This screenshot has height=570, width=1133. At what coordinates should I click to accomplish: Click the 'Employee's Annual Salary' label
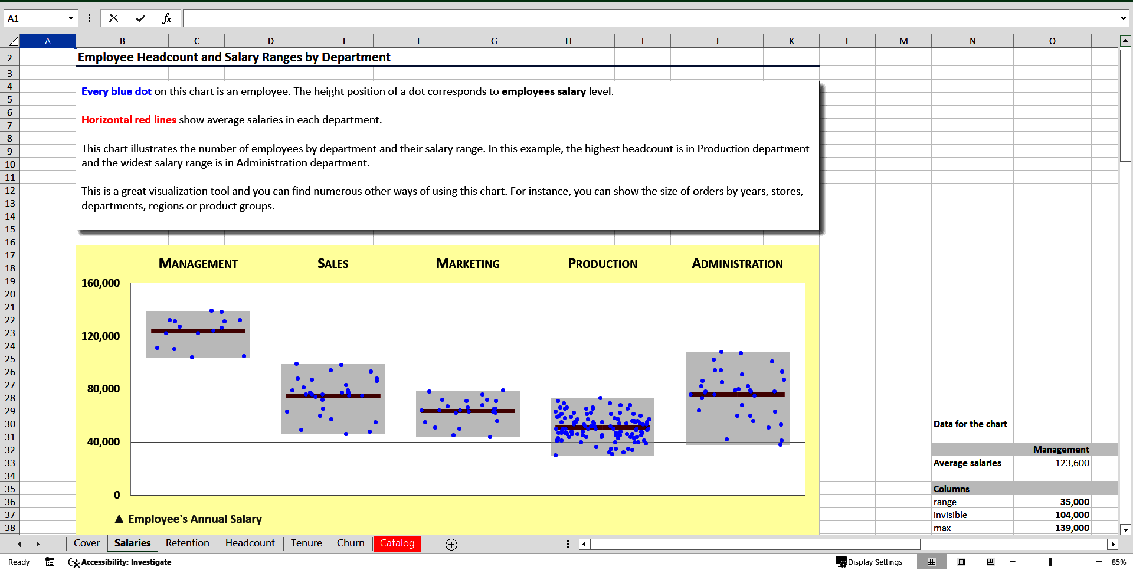[195, 519]
